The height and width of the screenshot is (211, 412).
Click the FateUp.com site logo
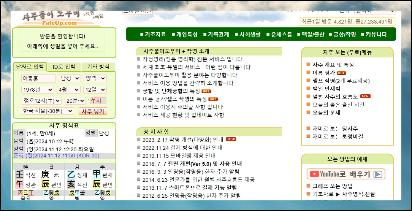coord(59,19)
